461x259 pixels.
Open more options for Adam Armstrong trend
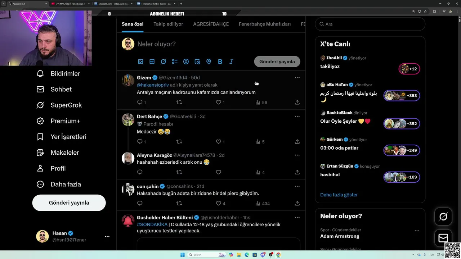(x=417, y=231)
